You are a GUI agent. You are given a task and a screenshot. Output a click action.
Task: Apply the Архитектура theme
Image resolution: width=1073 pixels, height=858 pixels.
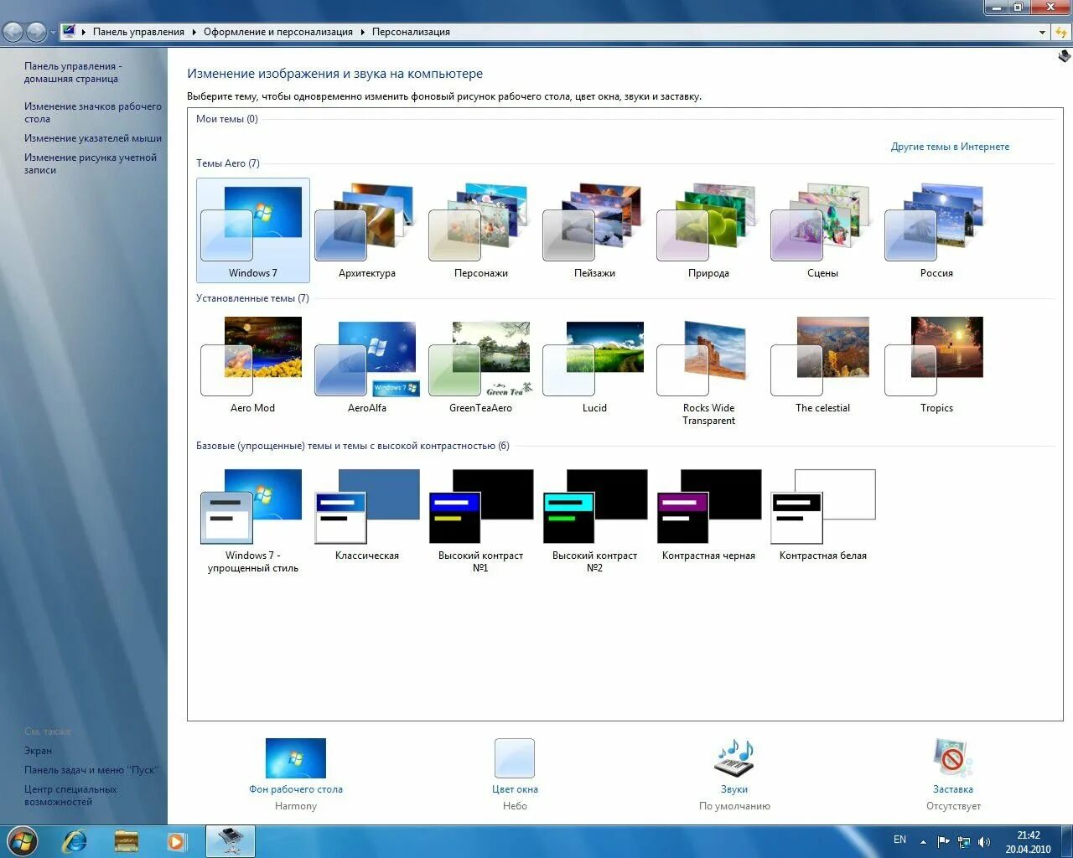pyautogui.click(x=366, y=230)
